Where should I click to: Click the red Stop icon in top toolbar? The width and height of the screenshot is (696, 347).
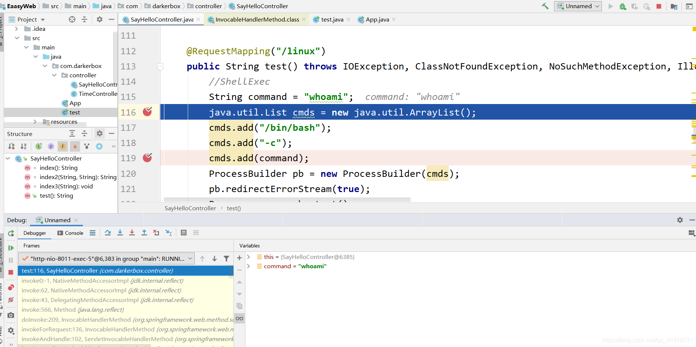coord(659,6)
